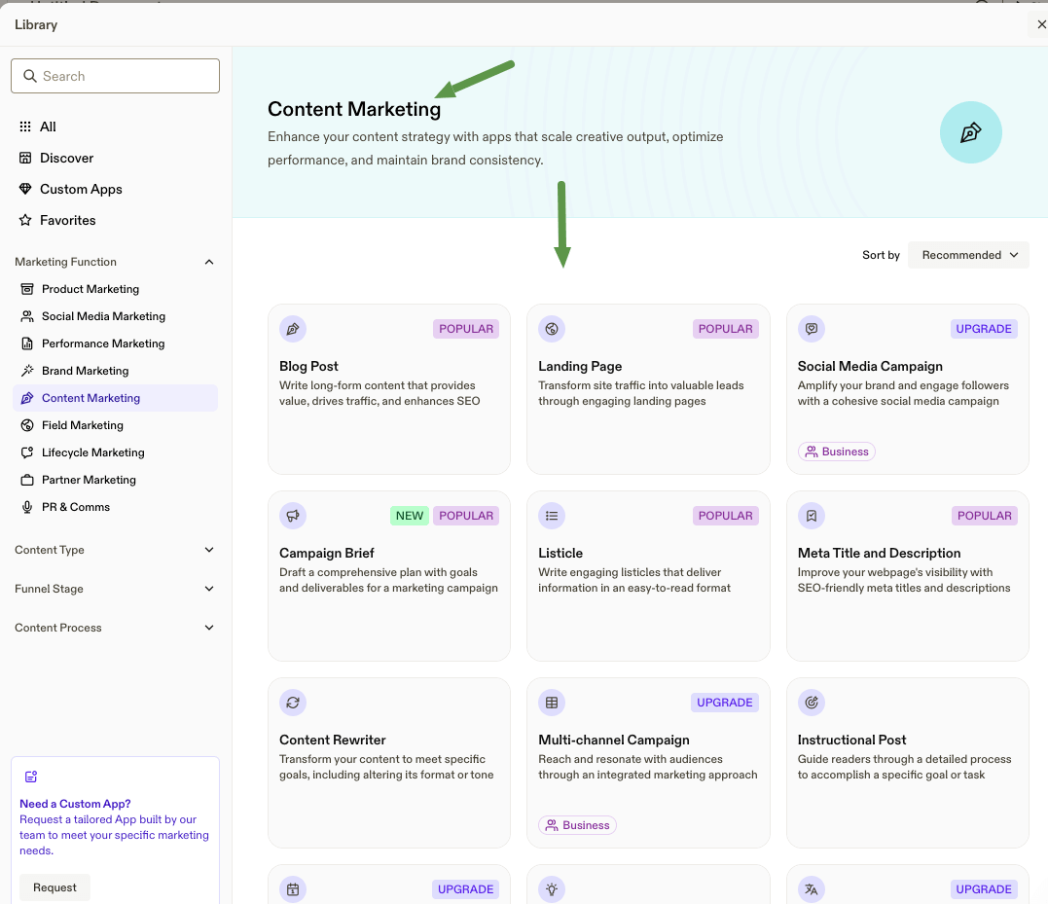
Task: Open the Discover section
Action: [67, 158]
